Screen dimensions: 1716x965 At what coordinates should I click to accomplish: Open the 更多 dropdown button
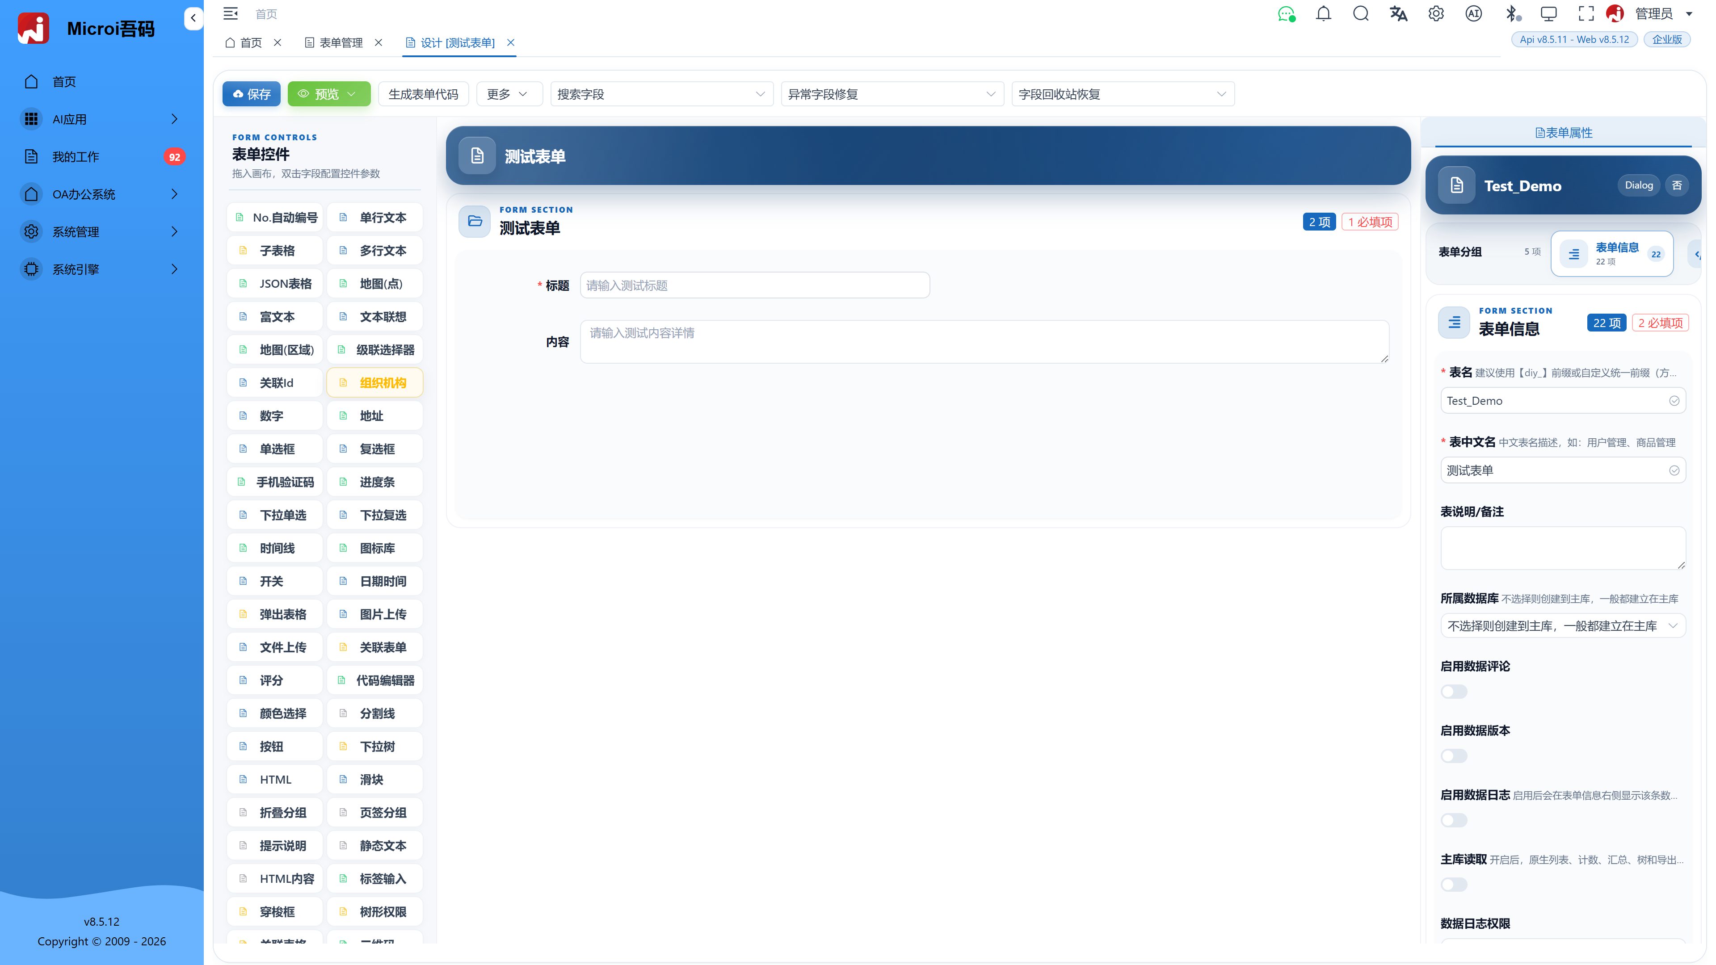click(x=509, y=95)
